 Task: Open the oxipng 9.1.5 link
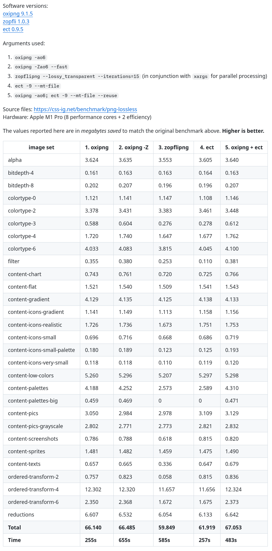click(18, 14)
